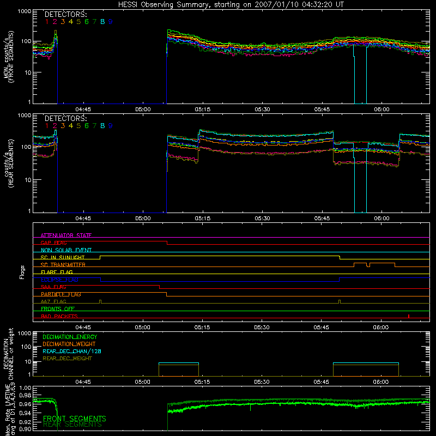The image size is (436, 436).
Task: Click detector 2 legend number in rear segments plot
Action: pos(55,126)
